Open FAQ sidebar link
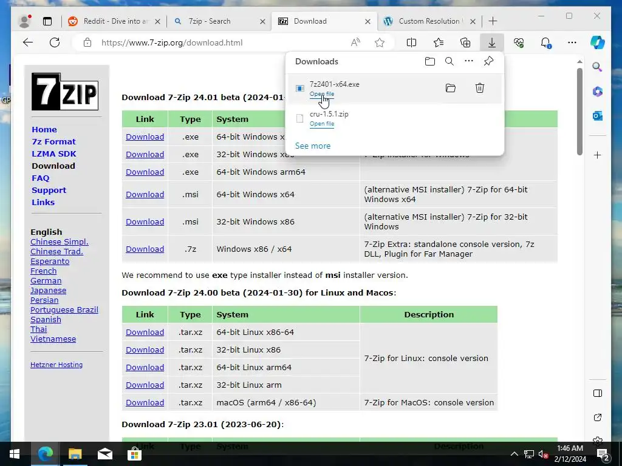 (x=41, y=178)
